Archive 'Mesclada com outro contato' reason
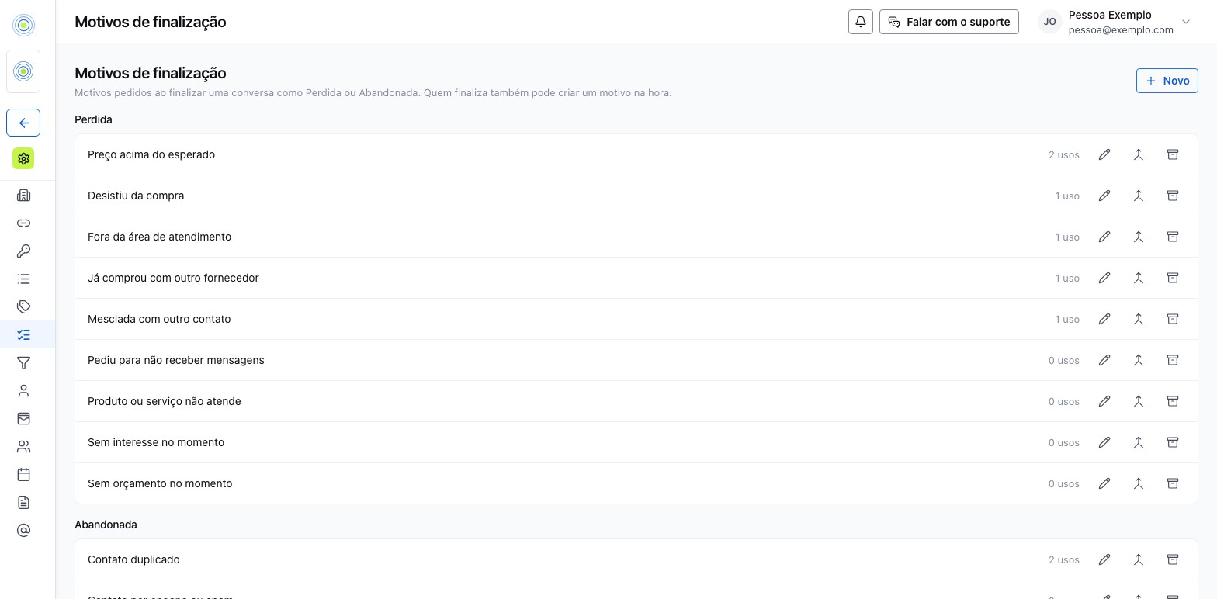1217x599 pixels. (x=1173, y=319)
